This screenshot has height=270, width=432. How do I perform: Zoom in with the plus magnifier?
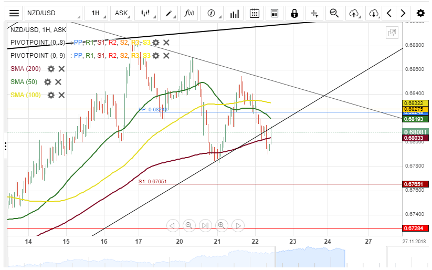pos(222,225)
